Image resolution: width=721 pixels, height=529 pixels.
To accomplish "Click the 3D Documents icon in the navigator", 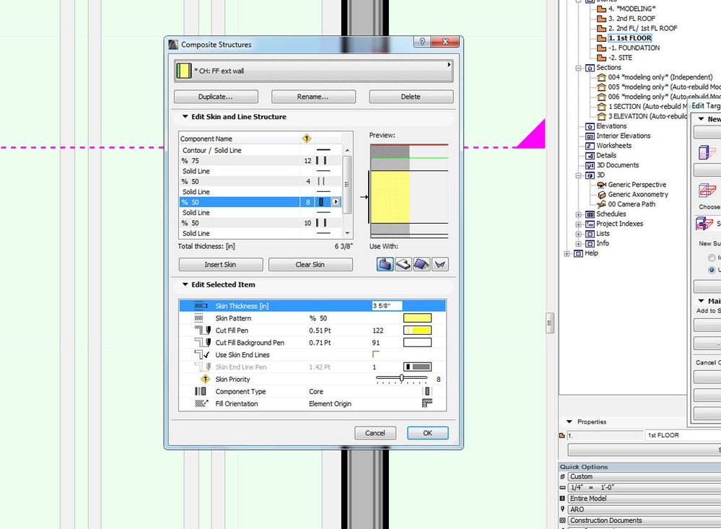I will (590, 165).
